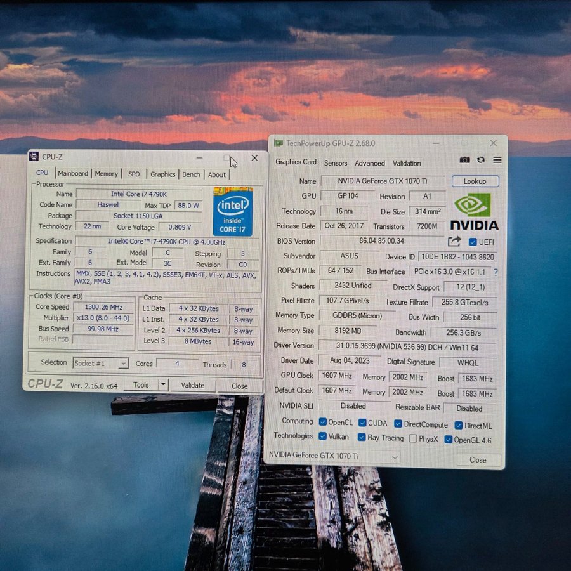Open the Sensors tab in GPU-Z
The width and height of the screenshot is (571, 571).
[335, 163]
